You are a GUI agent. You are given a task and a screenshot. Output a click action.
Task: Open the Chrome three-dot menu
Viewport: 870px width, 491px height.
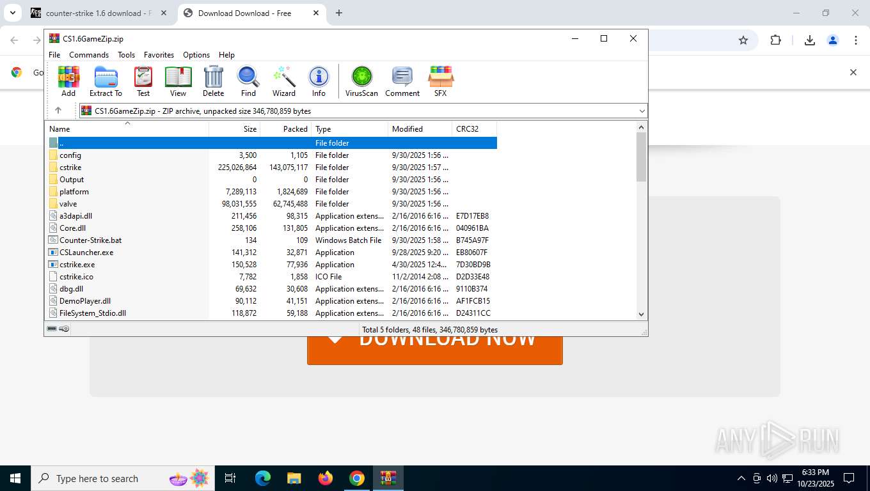pos(856,40)
